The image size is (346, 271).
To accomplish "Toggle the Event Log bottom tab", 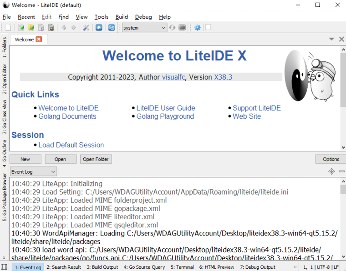I will (28, 267).
